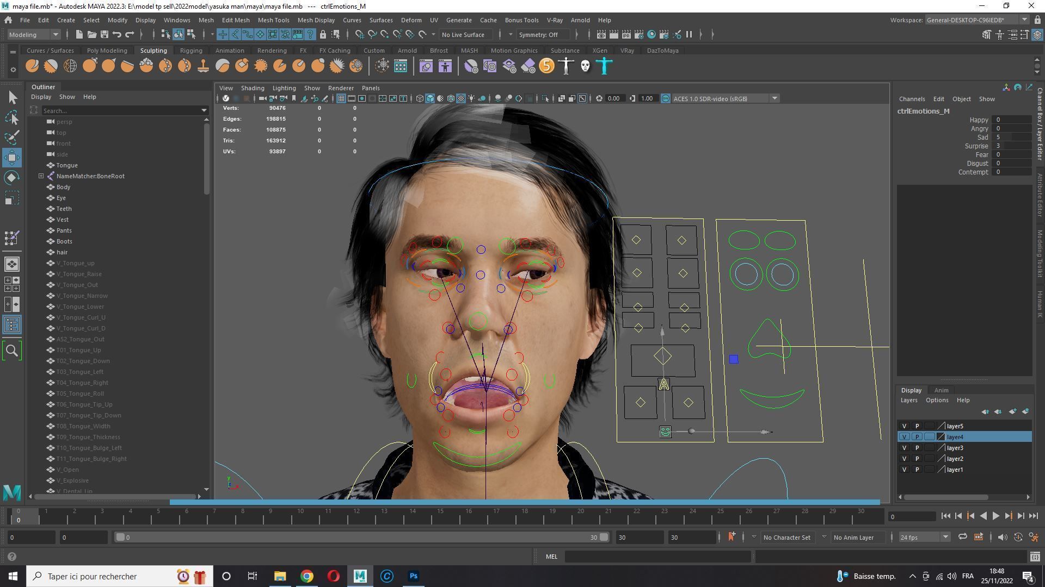Click the Lasso Select tool
1045x587 pixels.
click(x=12, y=117)
